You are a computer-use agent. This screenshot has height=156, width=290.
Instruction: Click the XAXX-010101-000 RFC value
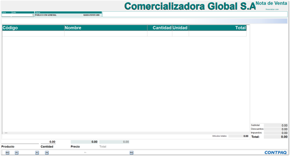pyautogui.click(x=91, y=15)
